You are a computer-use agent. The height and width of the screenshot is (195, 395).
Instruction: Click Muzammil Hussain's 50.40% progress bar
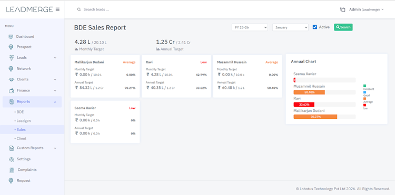309,92
